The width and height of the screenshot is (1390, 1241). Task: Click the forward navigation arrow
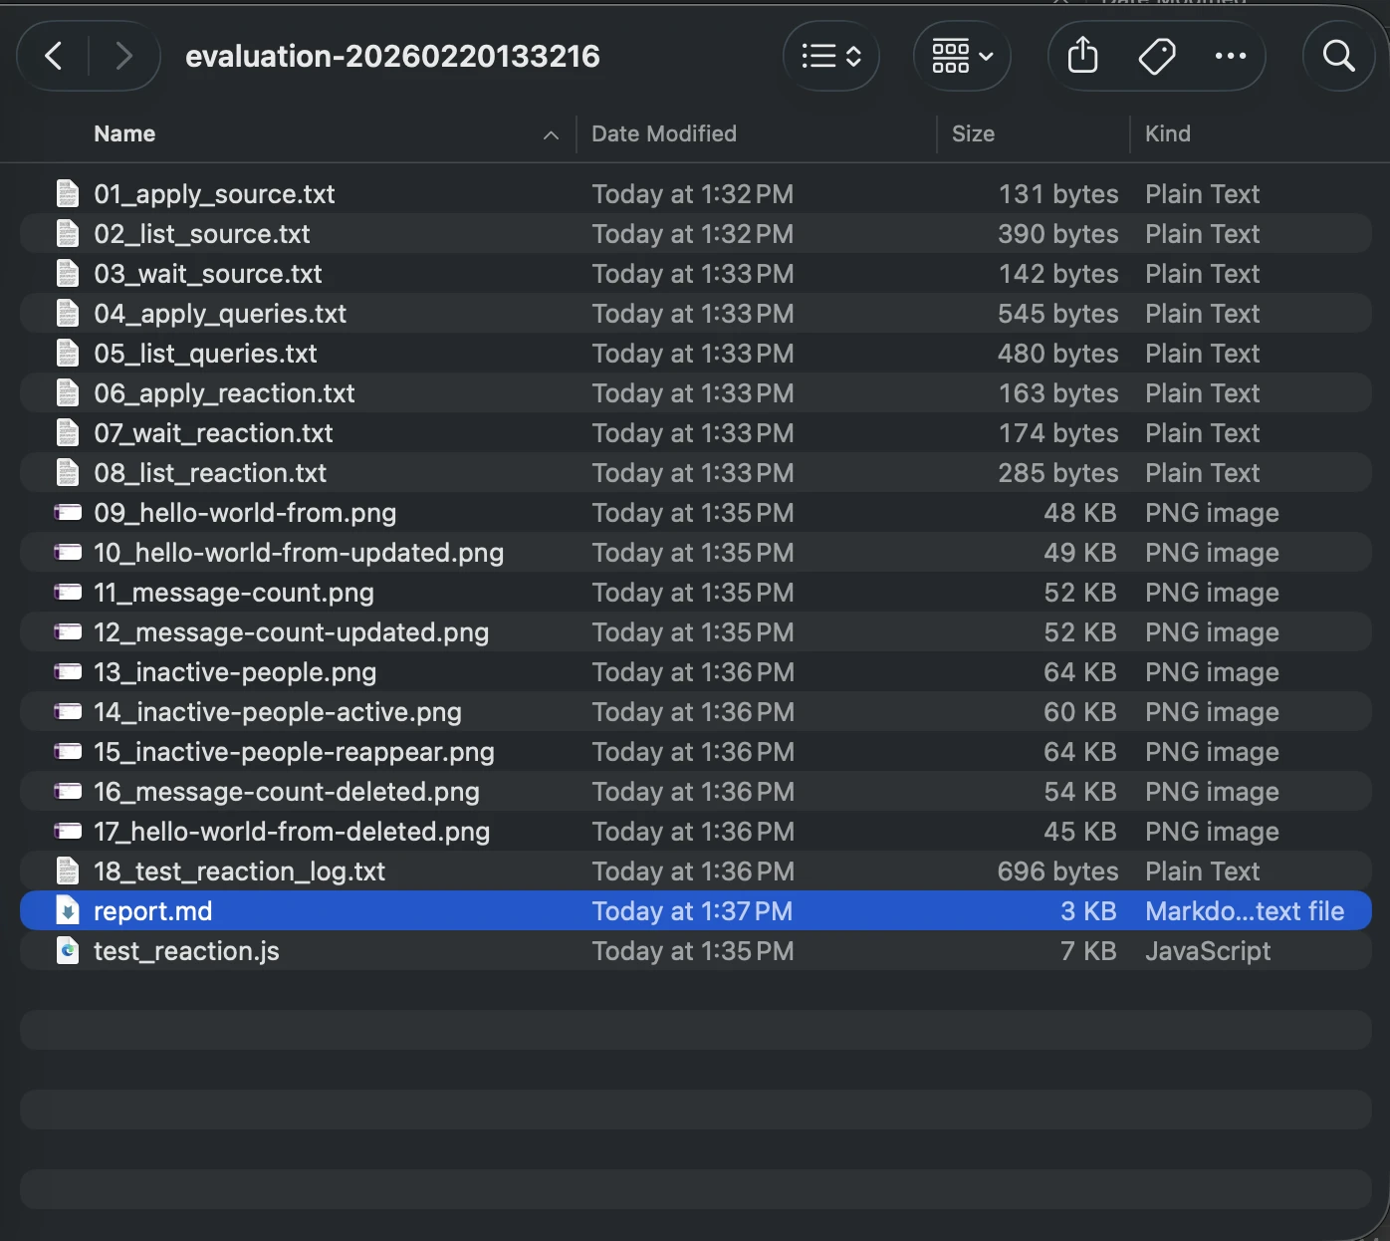[x=123, y=56]
